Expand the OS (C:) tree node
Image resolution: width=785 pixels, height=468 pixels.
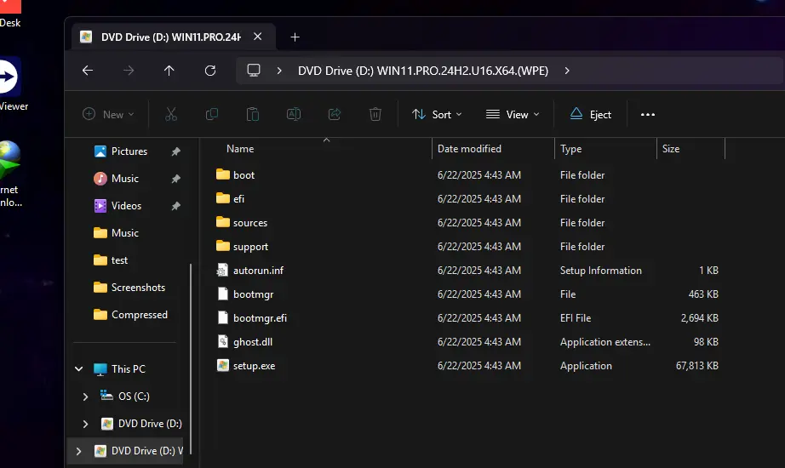pyautogui.click(x=85, y=397)
